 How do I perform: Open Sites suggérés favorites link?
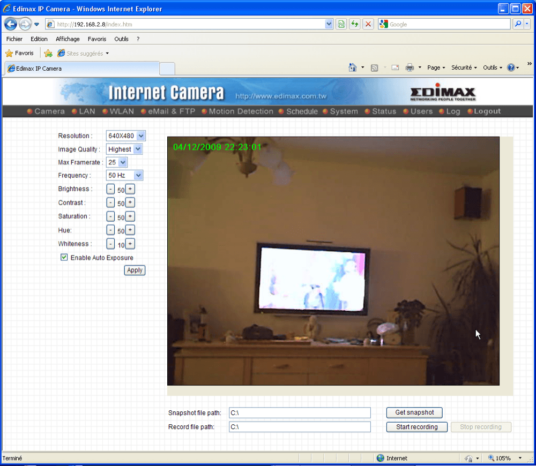coord(83,54)
